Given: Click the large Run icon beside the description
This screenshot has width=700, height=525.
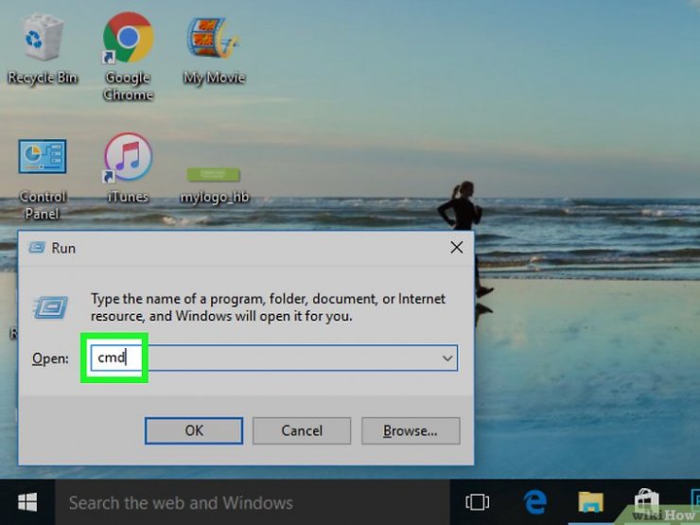Looking at the screenshot, I should click(x=50, y=307).
